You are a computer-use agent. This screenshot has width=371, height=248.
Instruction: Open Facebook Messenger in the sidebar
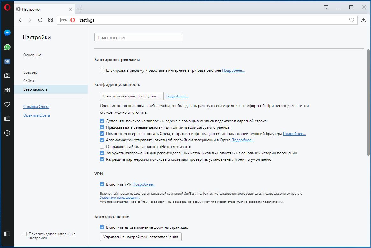click(x=7, y=33)
